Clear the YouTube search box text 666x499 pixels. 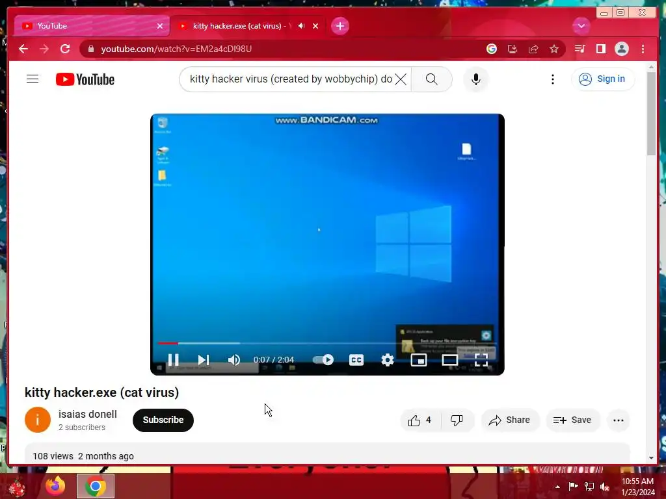point(401,79)
